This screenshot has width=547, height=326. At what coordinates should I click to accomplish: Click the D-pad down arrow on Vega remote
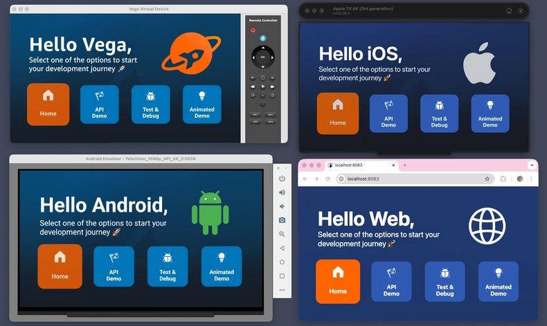click(263, 66)
